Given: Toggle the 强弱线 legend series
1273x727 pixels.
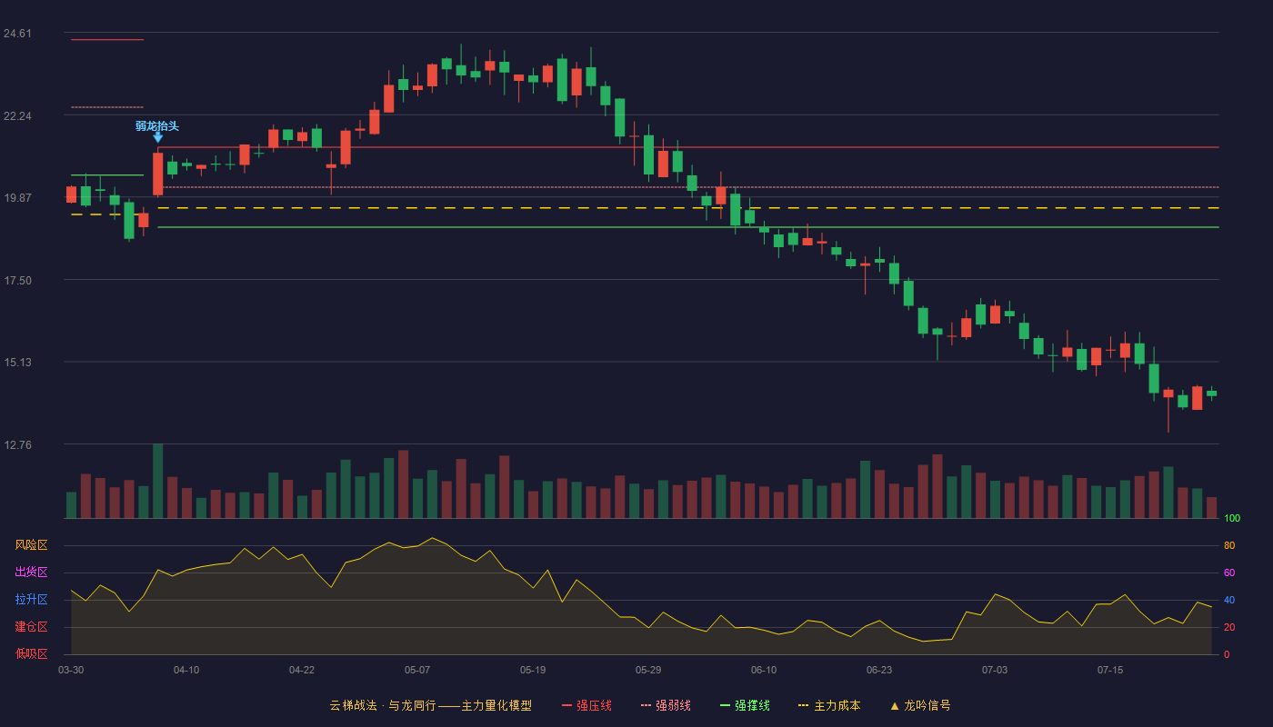Looking at the screenshot, I should click(666, 705).
